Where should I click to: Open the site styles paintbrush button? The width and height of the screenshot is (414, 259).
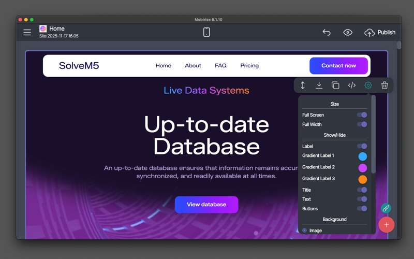pyautogui.click(x=386, y=208)
